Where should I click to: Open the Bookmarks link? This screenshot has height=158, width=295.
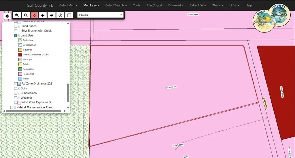tap(175, 5)
